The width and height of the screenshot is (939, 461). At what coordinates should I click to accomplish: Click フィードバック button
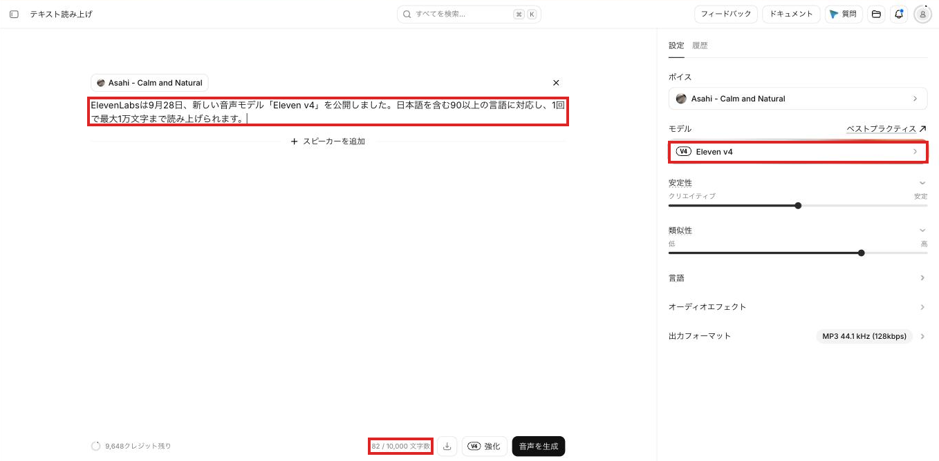pyautogui.click(x=726, y=14)
